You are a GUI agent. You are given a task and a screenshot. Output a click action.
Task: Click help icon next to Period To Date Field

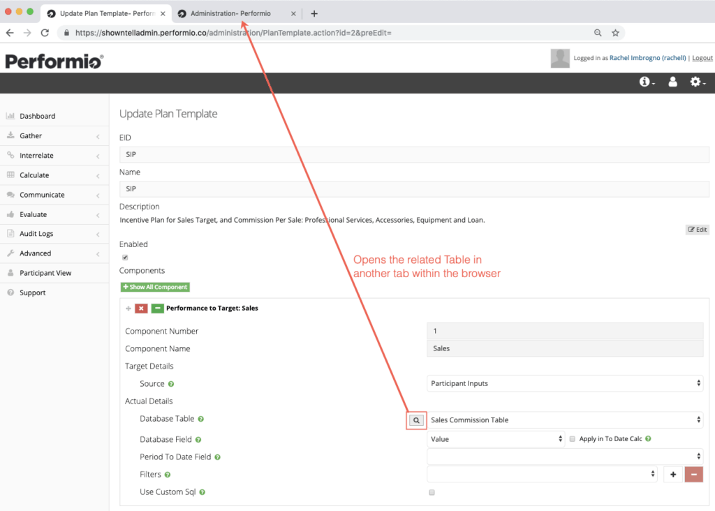[218, 457]
